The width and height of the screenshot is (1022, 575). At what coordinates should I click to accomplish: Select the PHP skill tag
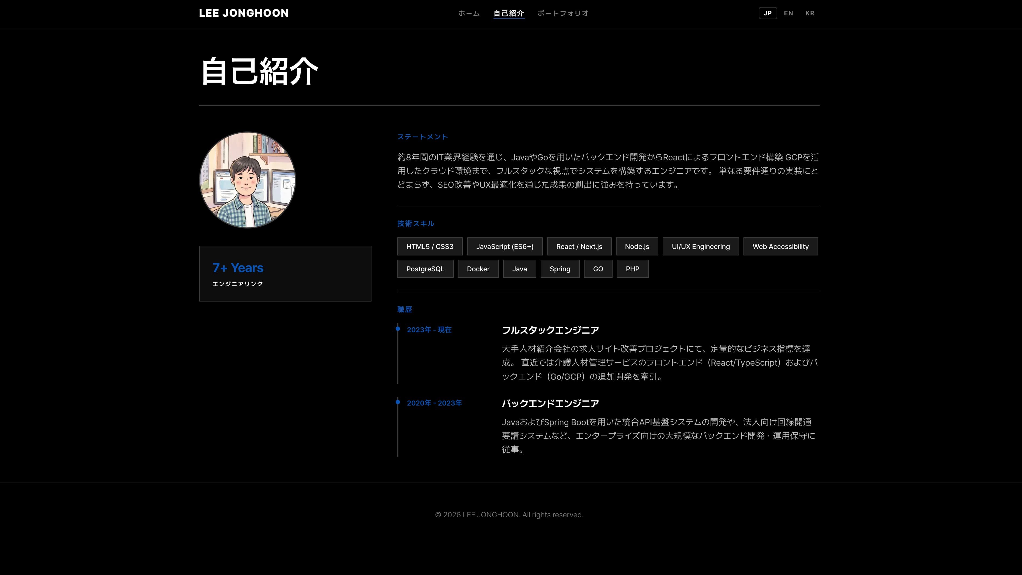pyautogui.click(x=632, y=269)
